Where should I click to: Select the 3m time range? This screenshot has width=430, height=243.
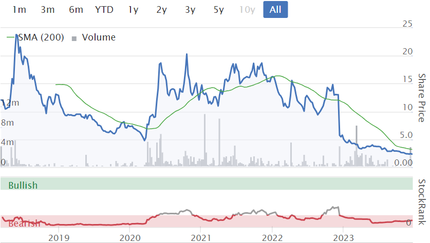(x=48, y=10)
